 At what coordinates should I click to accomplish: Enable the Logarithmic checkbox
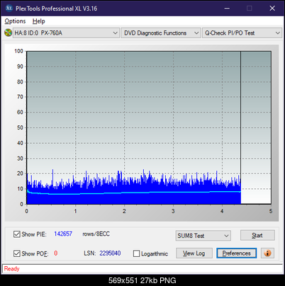pos(136,253)
